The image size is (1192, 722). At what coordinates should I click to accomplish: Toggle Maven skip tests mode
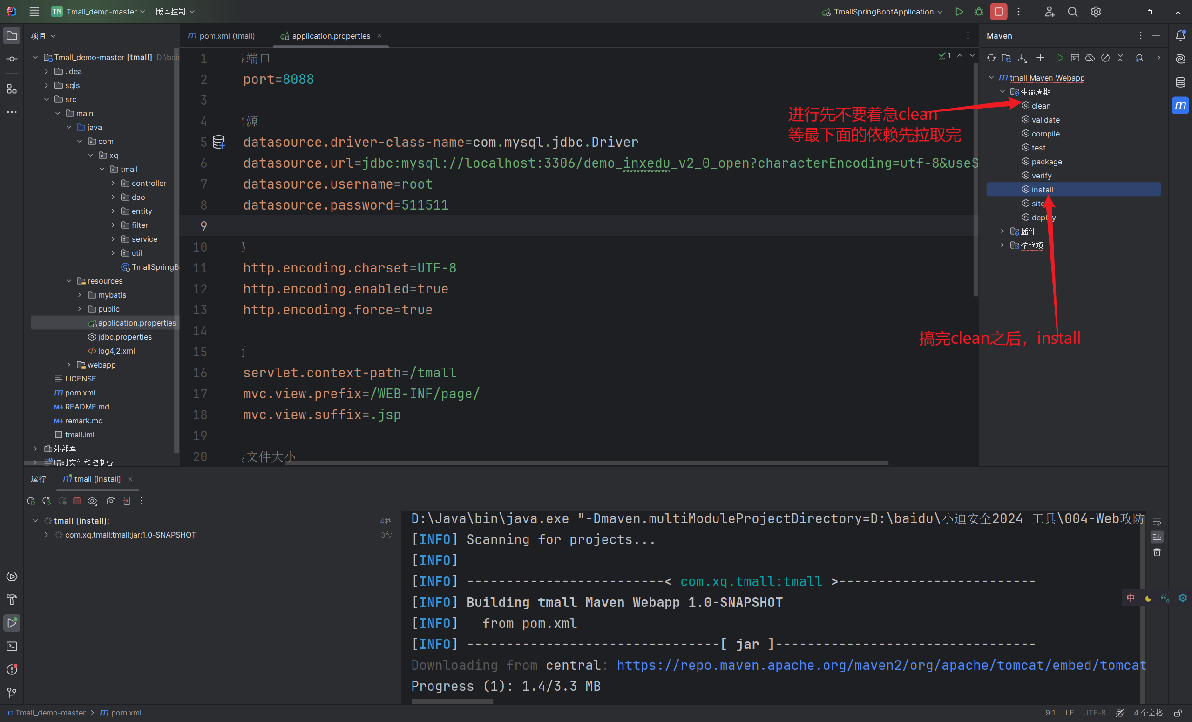click(x=1105, y=58)
